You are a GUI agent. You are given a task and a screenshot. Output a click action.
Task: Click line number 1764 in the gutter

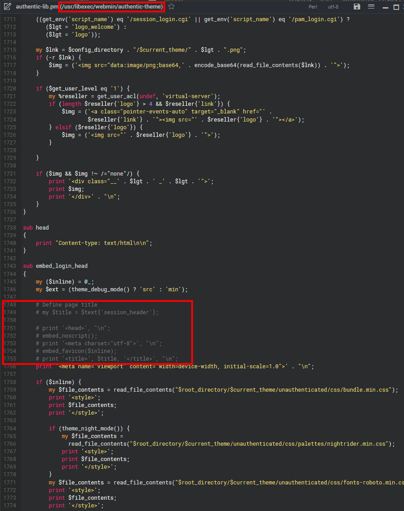[x=10, y=429]
